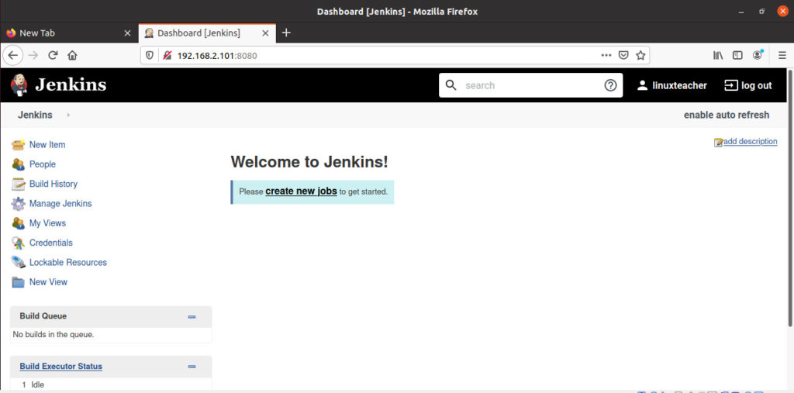Click the 'Welcome to Jenkins!' heading
Image resolution: width=794 pixels, height=393 pixels.
click(309, 162)
